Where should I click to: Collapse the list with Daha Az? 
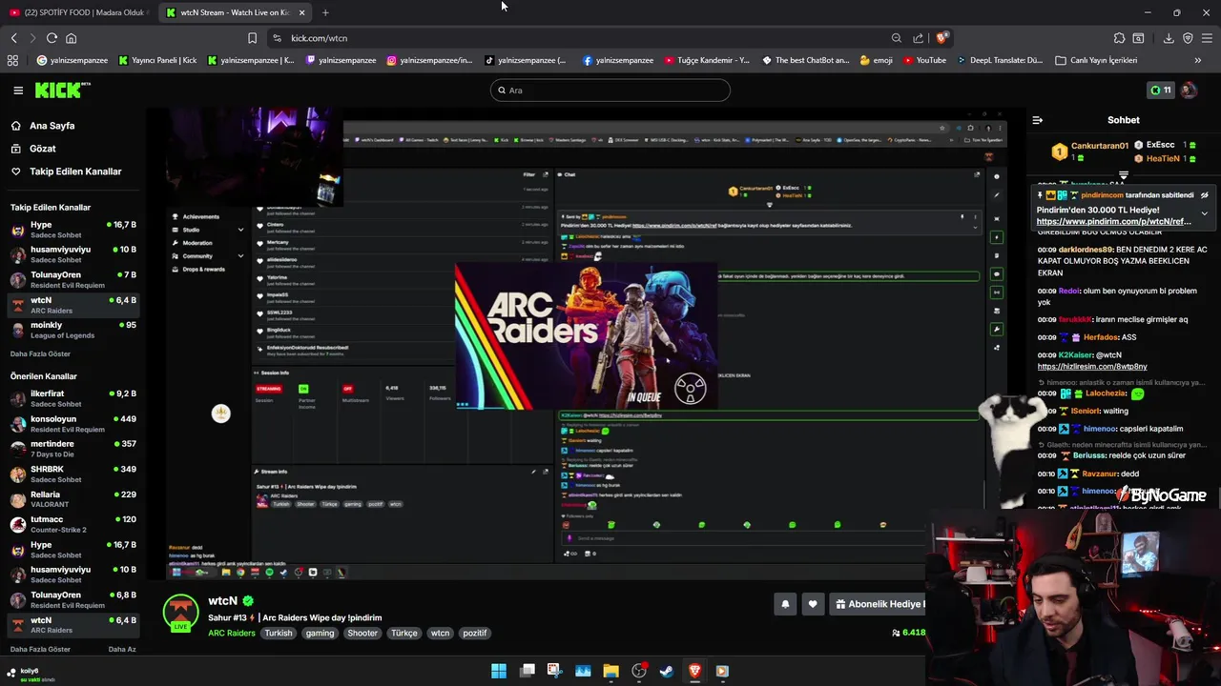(x=122, y=649)
